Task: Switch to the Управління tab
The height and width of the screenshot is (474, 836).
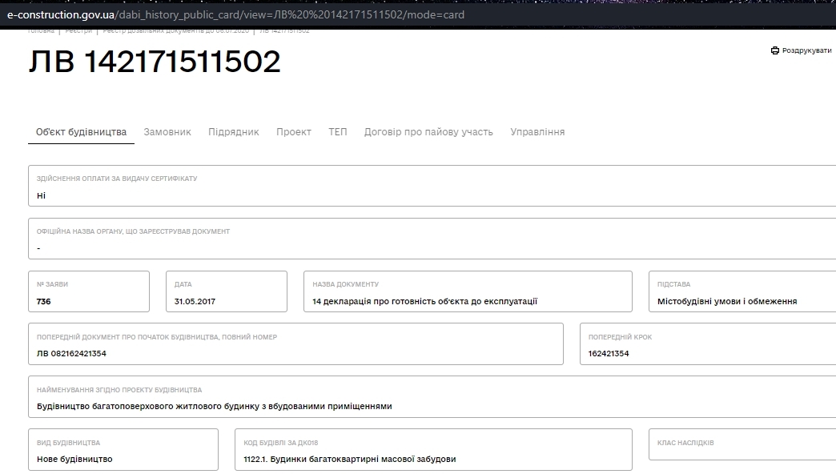Action: [x=537, y=131]
